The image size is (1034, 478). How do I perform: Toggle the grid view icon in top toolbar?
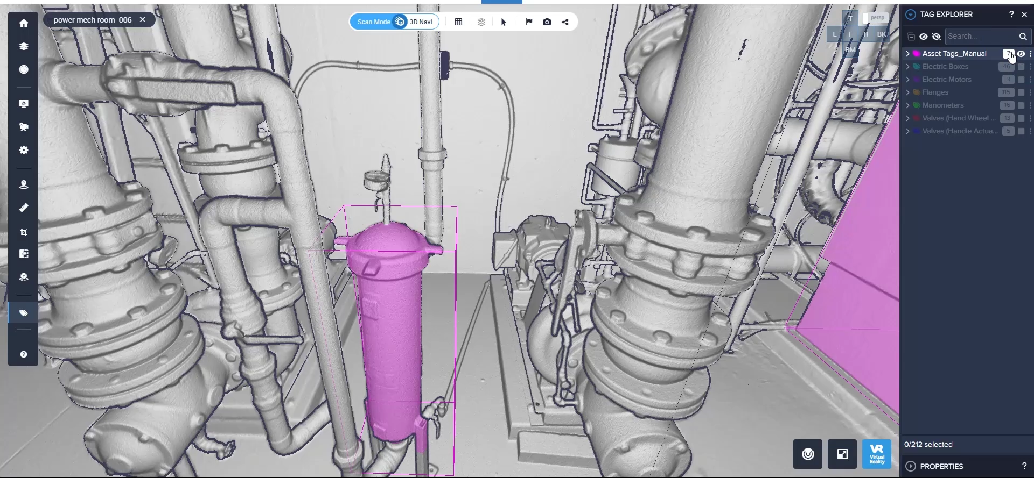point(458,22)
